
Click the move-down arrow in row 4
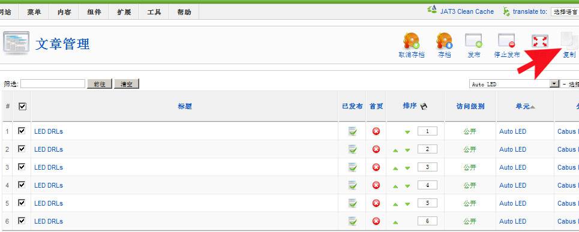pyautogui.click(x=407, y=186)
